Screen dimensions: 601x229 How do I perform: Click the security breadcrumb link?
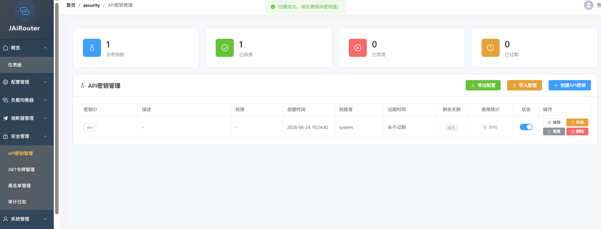[x=92, y=5]
